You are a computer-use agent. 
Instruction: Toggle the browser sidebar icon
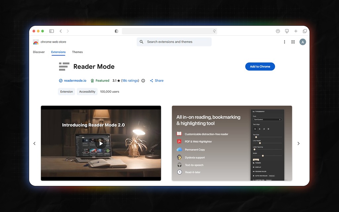click(x=51, y=31)
